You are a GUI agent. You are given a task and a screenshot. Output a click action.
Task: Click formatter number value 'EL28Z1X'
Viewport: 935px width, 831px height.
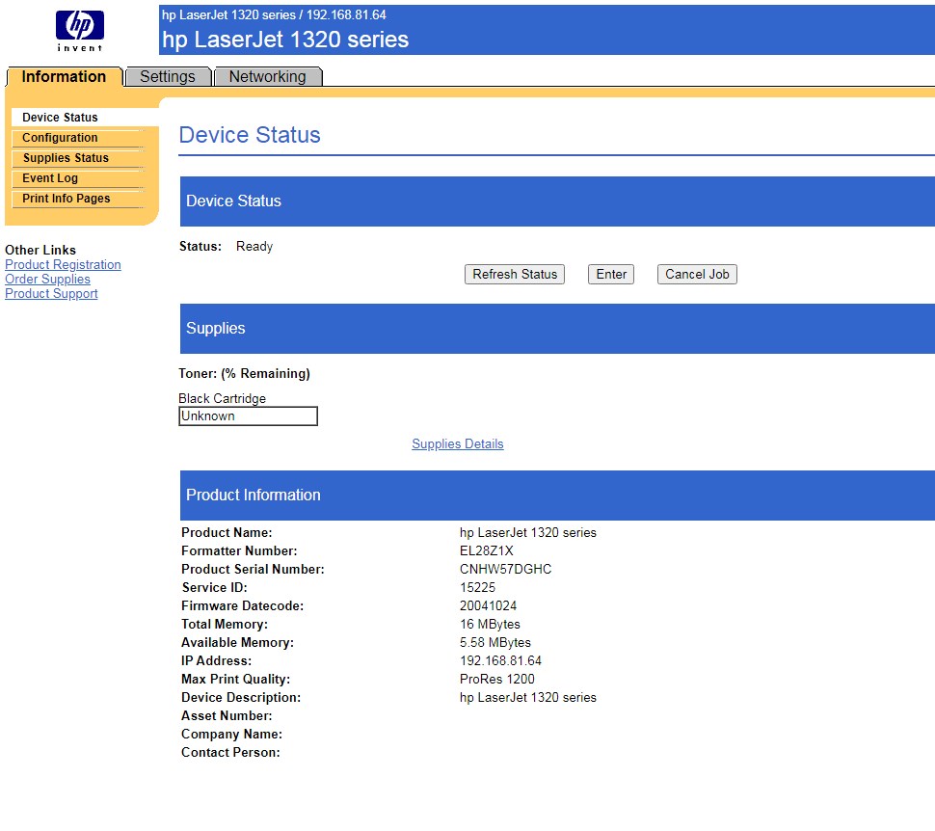pyautogui.click(x=487, y=550)
